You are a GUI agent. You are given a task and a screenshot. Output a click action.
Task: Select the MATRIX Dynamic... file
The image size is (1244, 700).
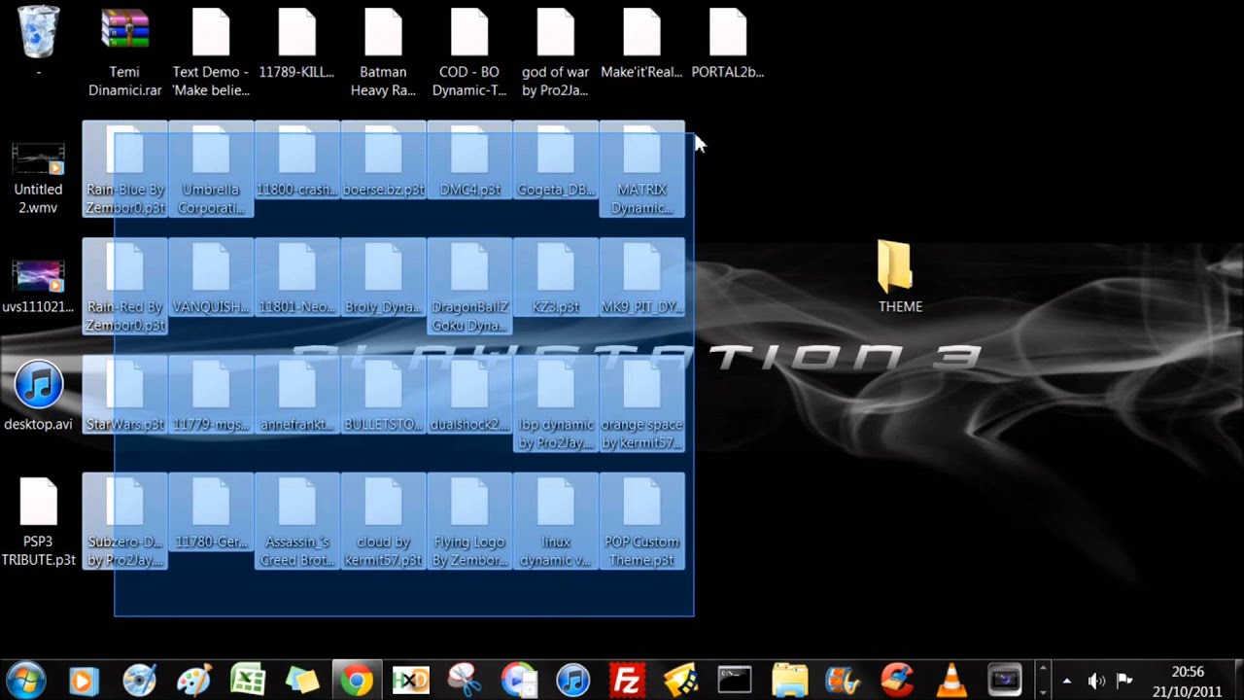coord(641,169)
